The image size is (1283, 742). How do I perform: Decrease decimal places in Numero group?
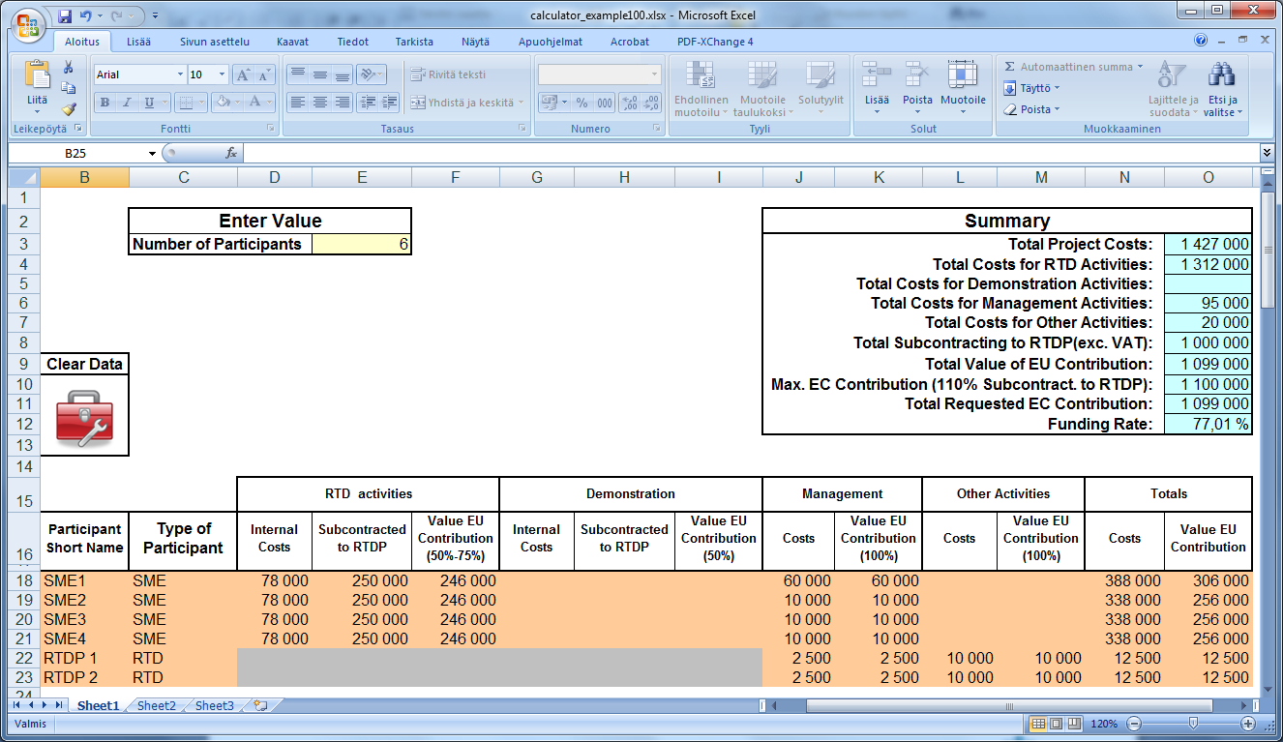tap(649, 103)
